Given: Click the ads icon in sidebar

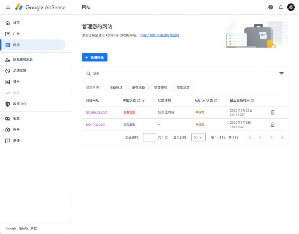Looking at the screenshot, I should (x=8, y=34).
